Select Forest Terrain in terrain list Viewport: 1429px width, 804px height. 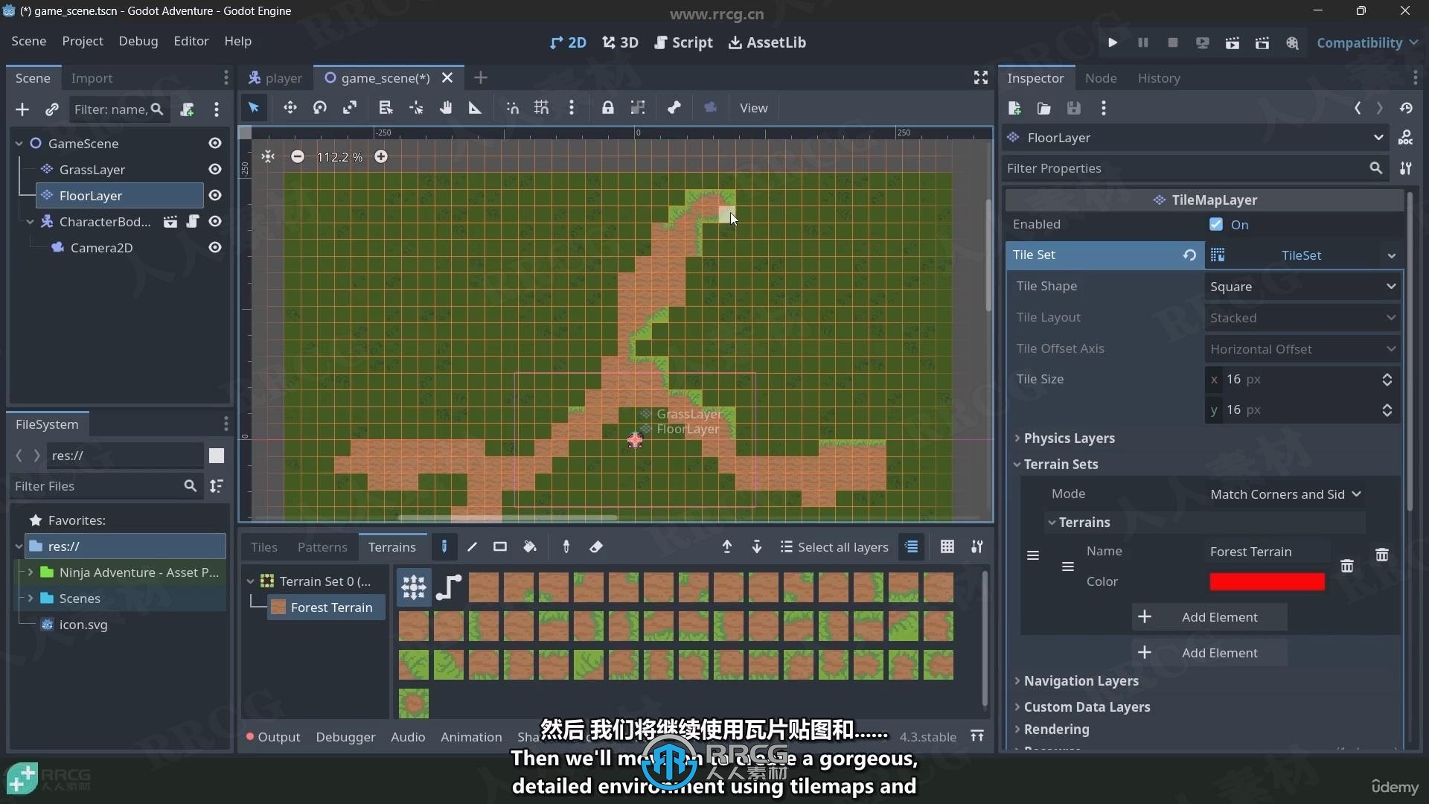tap(326, 607)
